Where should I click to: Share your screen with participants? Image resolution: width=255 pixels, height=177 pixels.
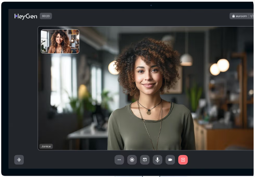pos(145,160)
